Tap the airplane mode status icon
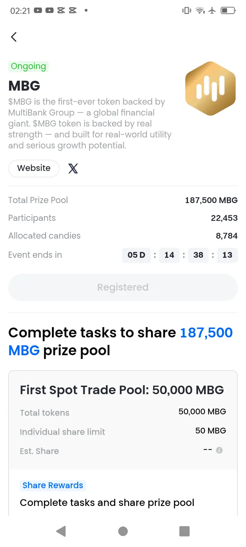This screenshot has height=547, width=246. [x=212, y=11]
